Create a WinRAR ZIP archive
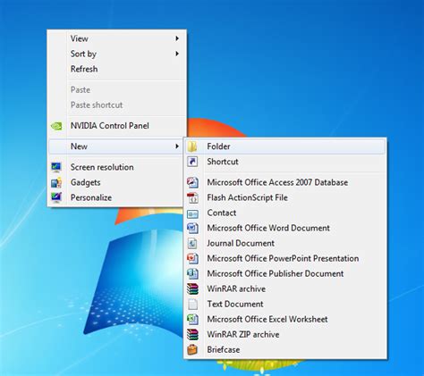 [x=285, y=334]
